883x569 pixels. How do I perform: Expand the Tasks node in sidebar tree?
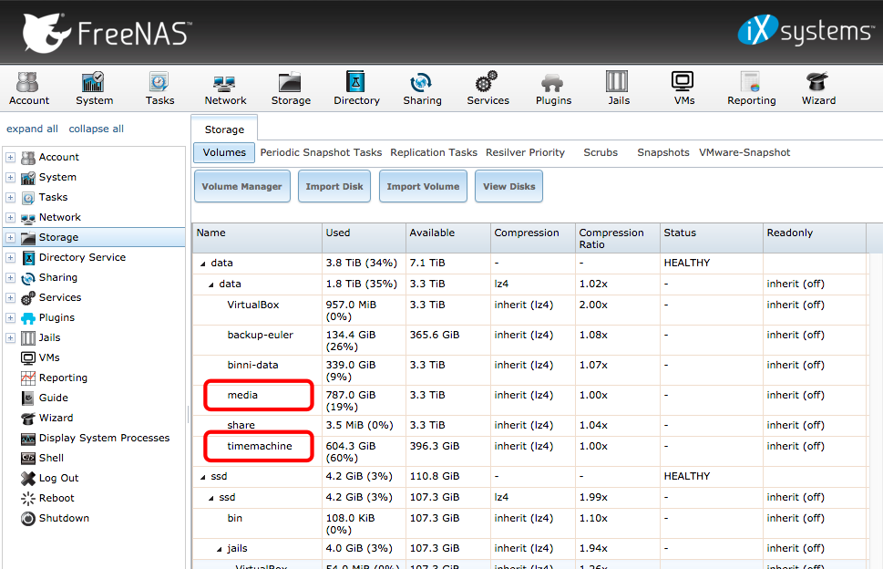pos(10,197)
